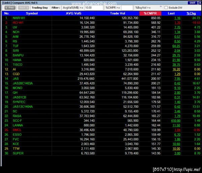The height and width of the screenshot is (173, 202).
Task: Select symbol JAS28C1403A in the list
Action: click(23, 83)
